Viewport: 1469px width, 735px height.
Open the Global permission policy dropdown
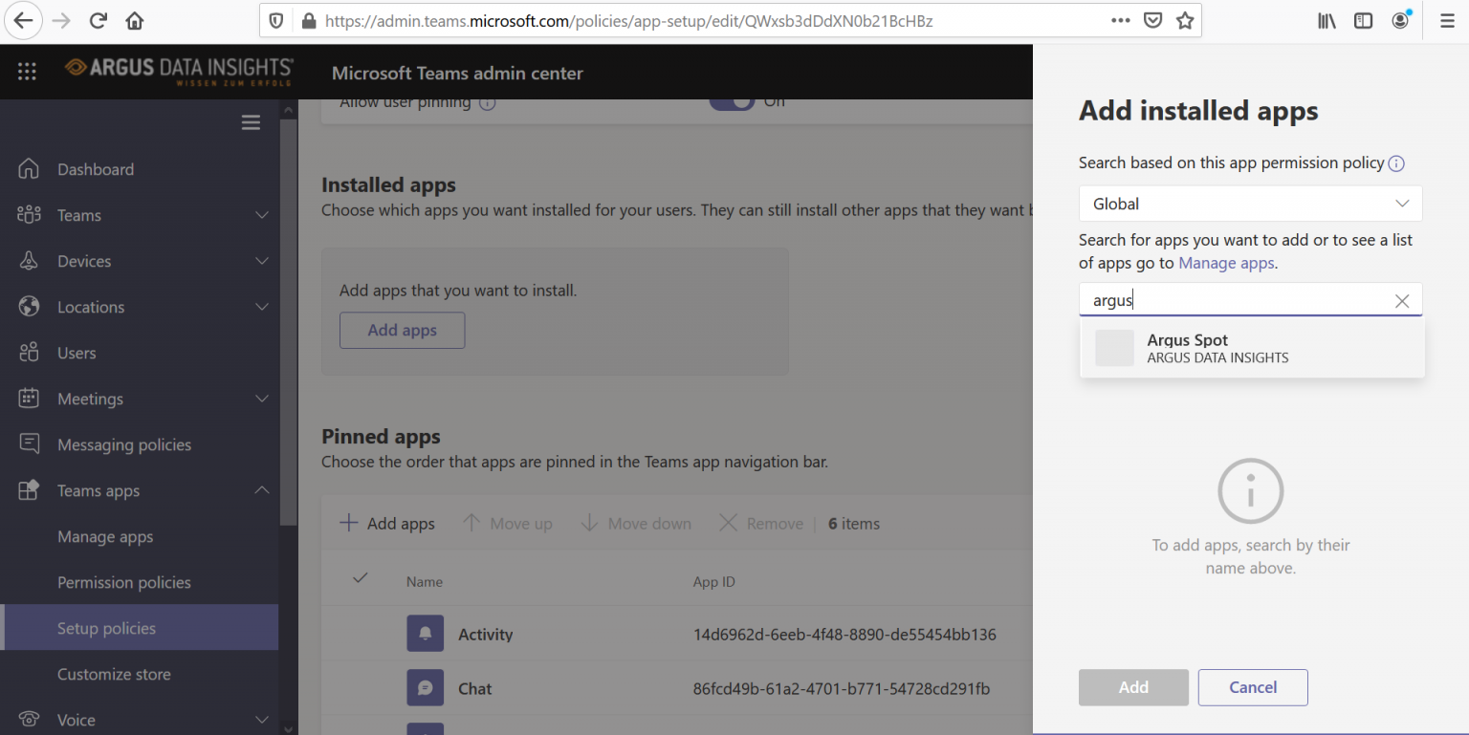pyautogui.click(x=1251, y=204)
